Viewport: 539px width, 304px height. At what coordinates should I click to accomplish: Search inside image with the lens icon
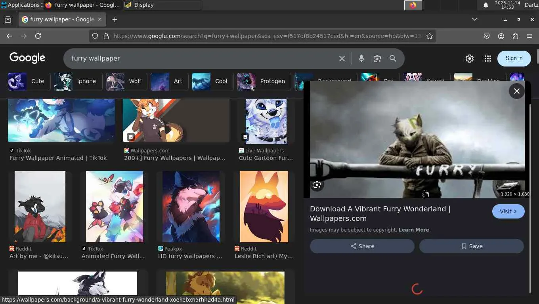317,185
